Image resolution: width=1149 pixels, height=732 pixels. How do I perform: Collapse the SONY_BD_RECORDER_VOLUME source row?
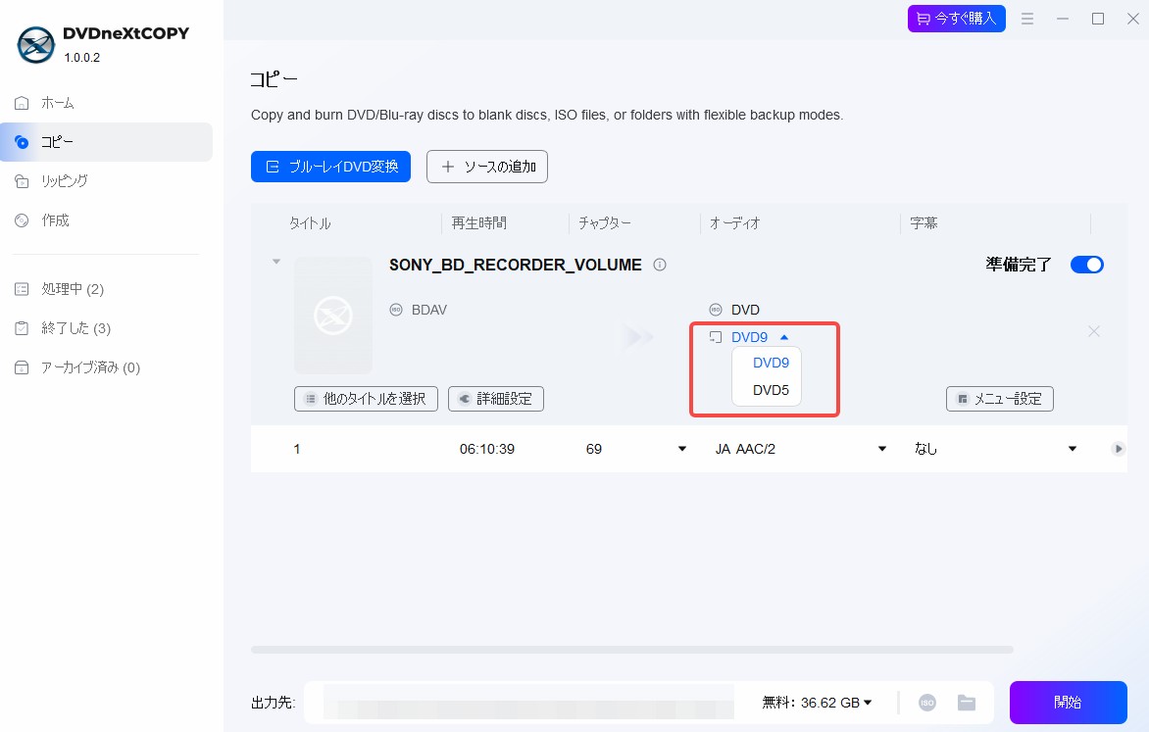point(276,262)
